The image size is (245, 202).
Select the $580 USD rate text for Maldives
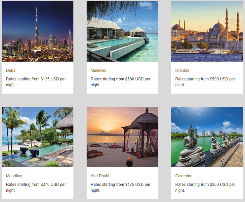tap(120, 82)
